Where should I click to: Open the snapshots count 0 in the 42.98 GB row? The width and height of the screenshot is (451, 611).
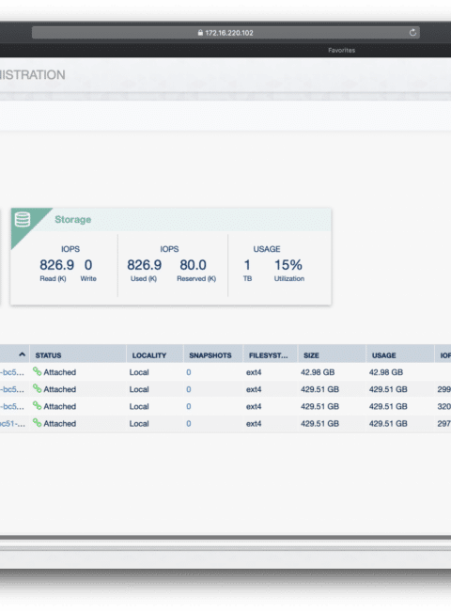tap(189, 372)
